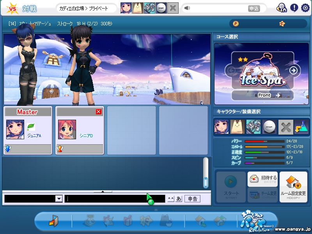Click the Front course side button
The width and height of the screenshot is (312, 234).
point(262,95)
